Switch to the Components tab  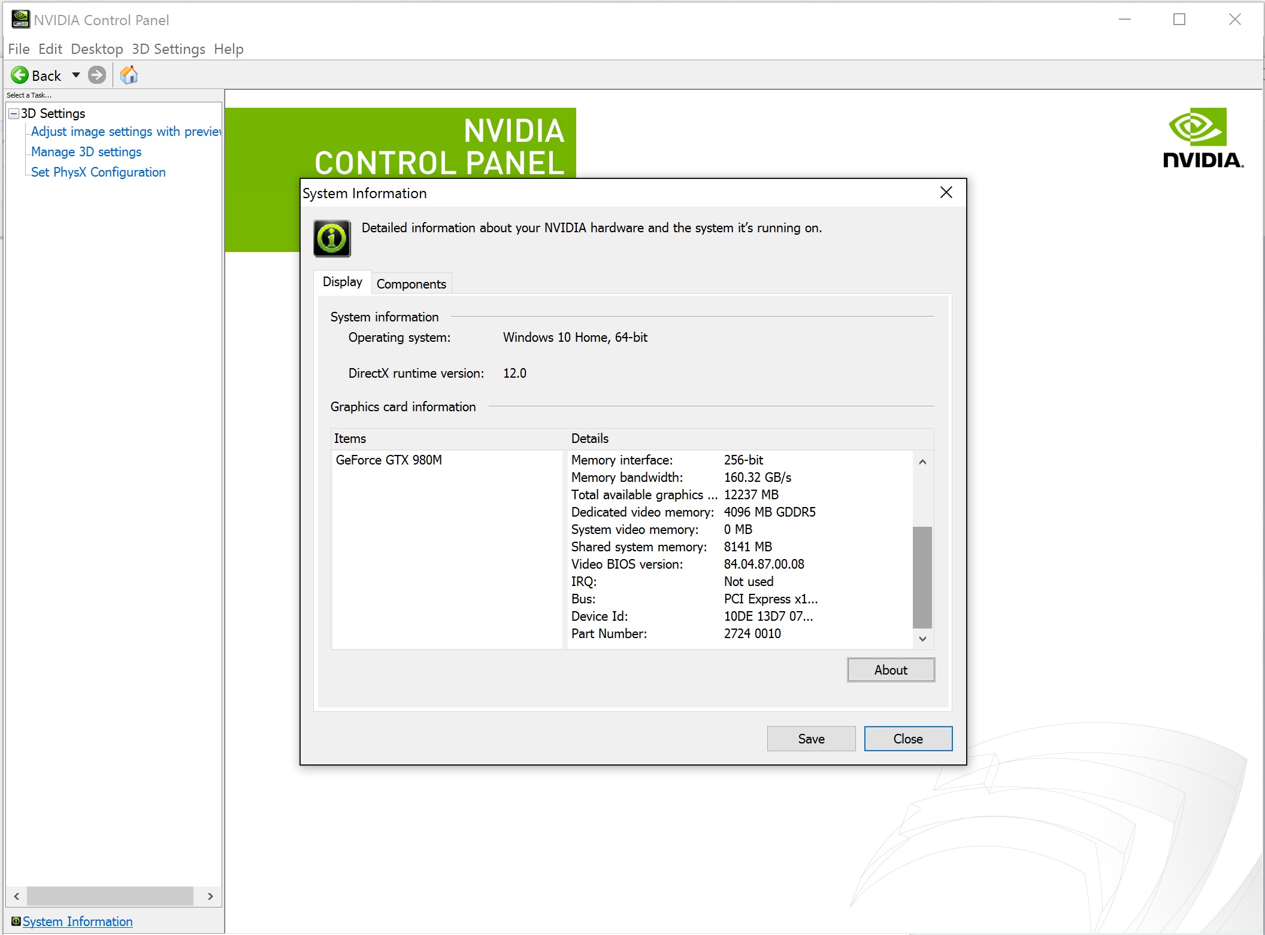tap(411, 284)
